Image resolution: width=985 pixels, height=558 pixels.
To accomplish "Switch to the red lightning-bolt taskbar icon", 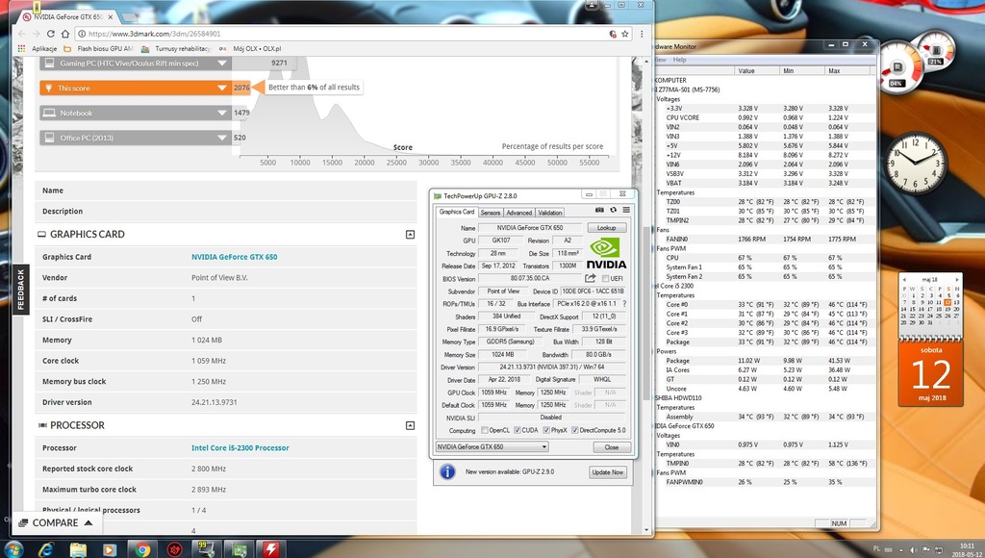I will click(271, 549).
